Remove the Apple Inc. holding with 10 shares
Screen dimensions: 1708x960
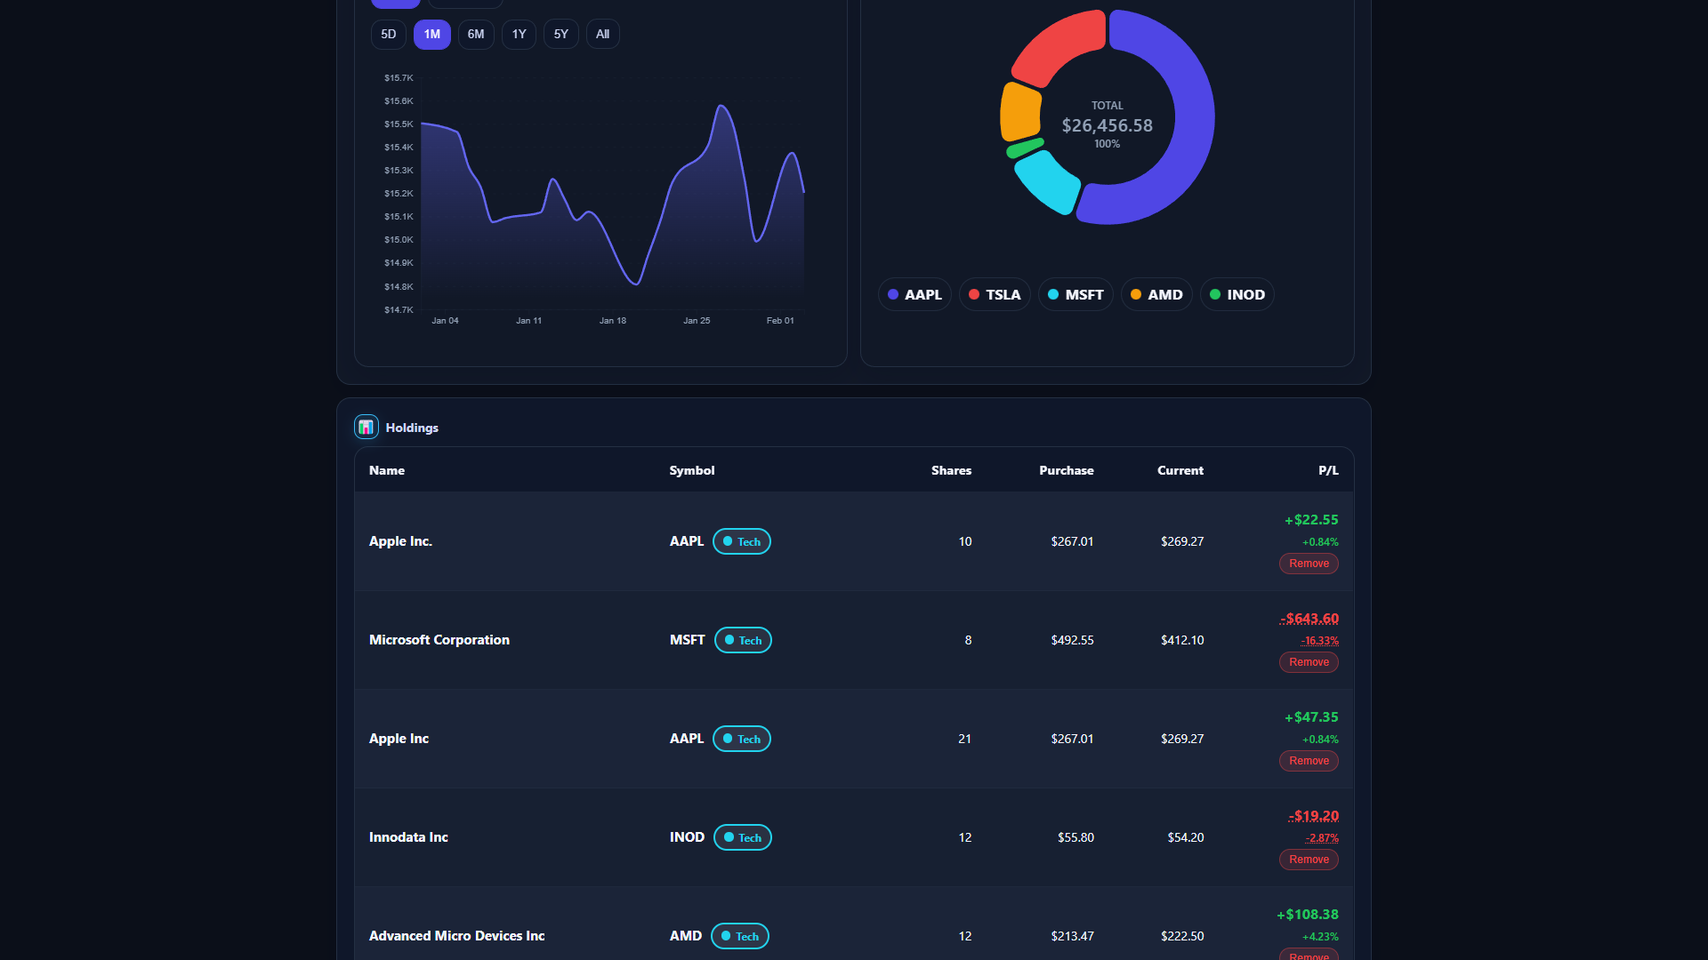click(x=1309, y=564)
